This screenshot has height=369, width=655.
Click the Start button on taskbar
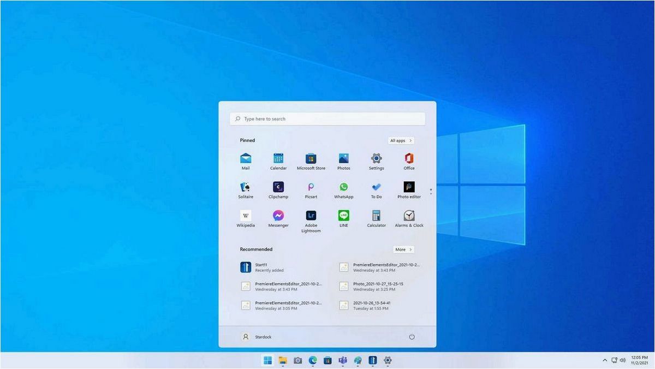pos(267,360)
